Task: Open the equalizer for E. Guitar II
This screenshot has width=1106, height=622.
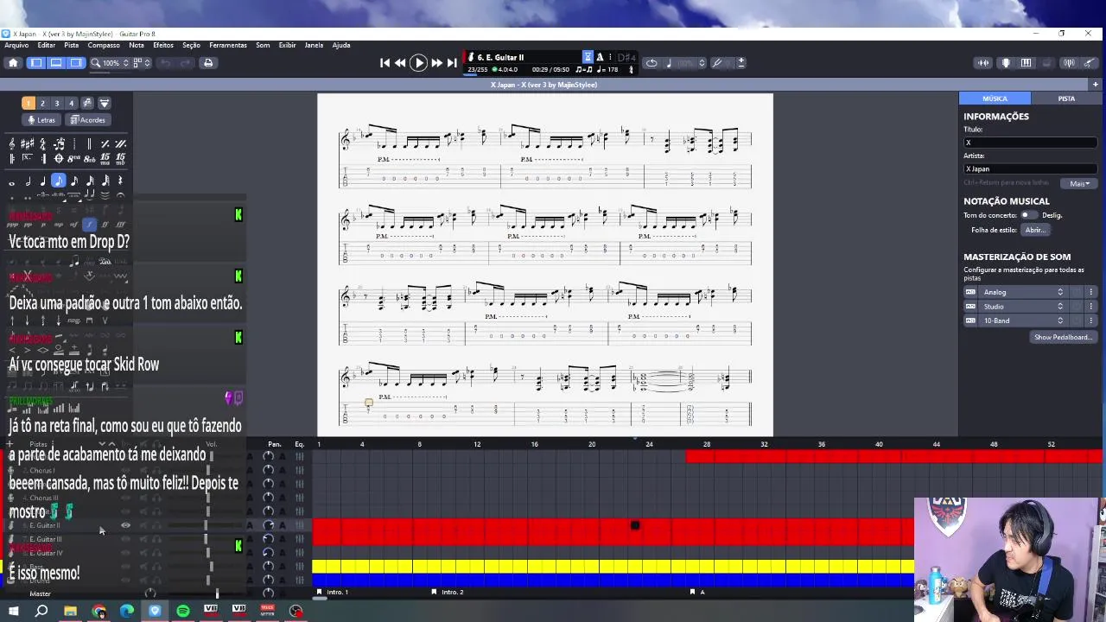Action: coord(299,525)
